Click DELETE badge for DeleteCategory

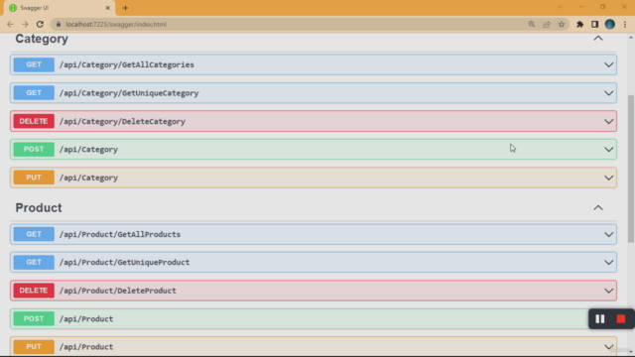tap(34, 121)
